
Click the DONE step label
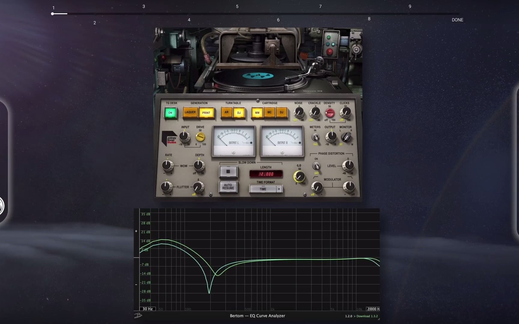(457, 20)
